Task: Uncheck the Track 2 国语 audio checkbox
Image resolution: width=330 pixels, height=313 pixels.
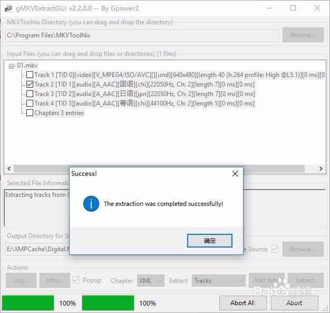Action: pyautogui.click(x=30, y=84)
